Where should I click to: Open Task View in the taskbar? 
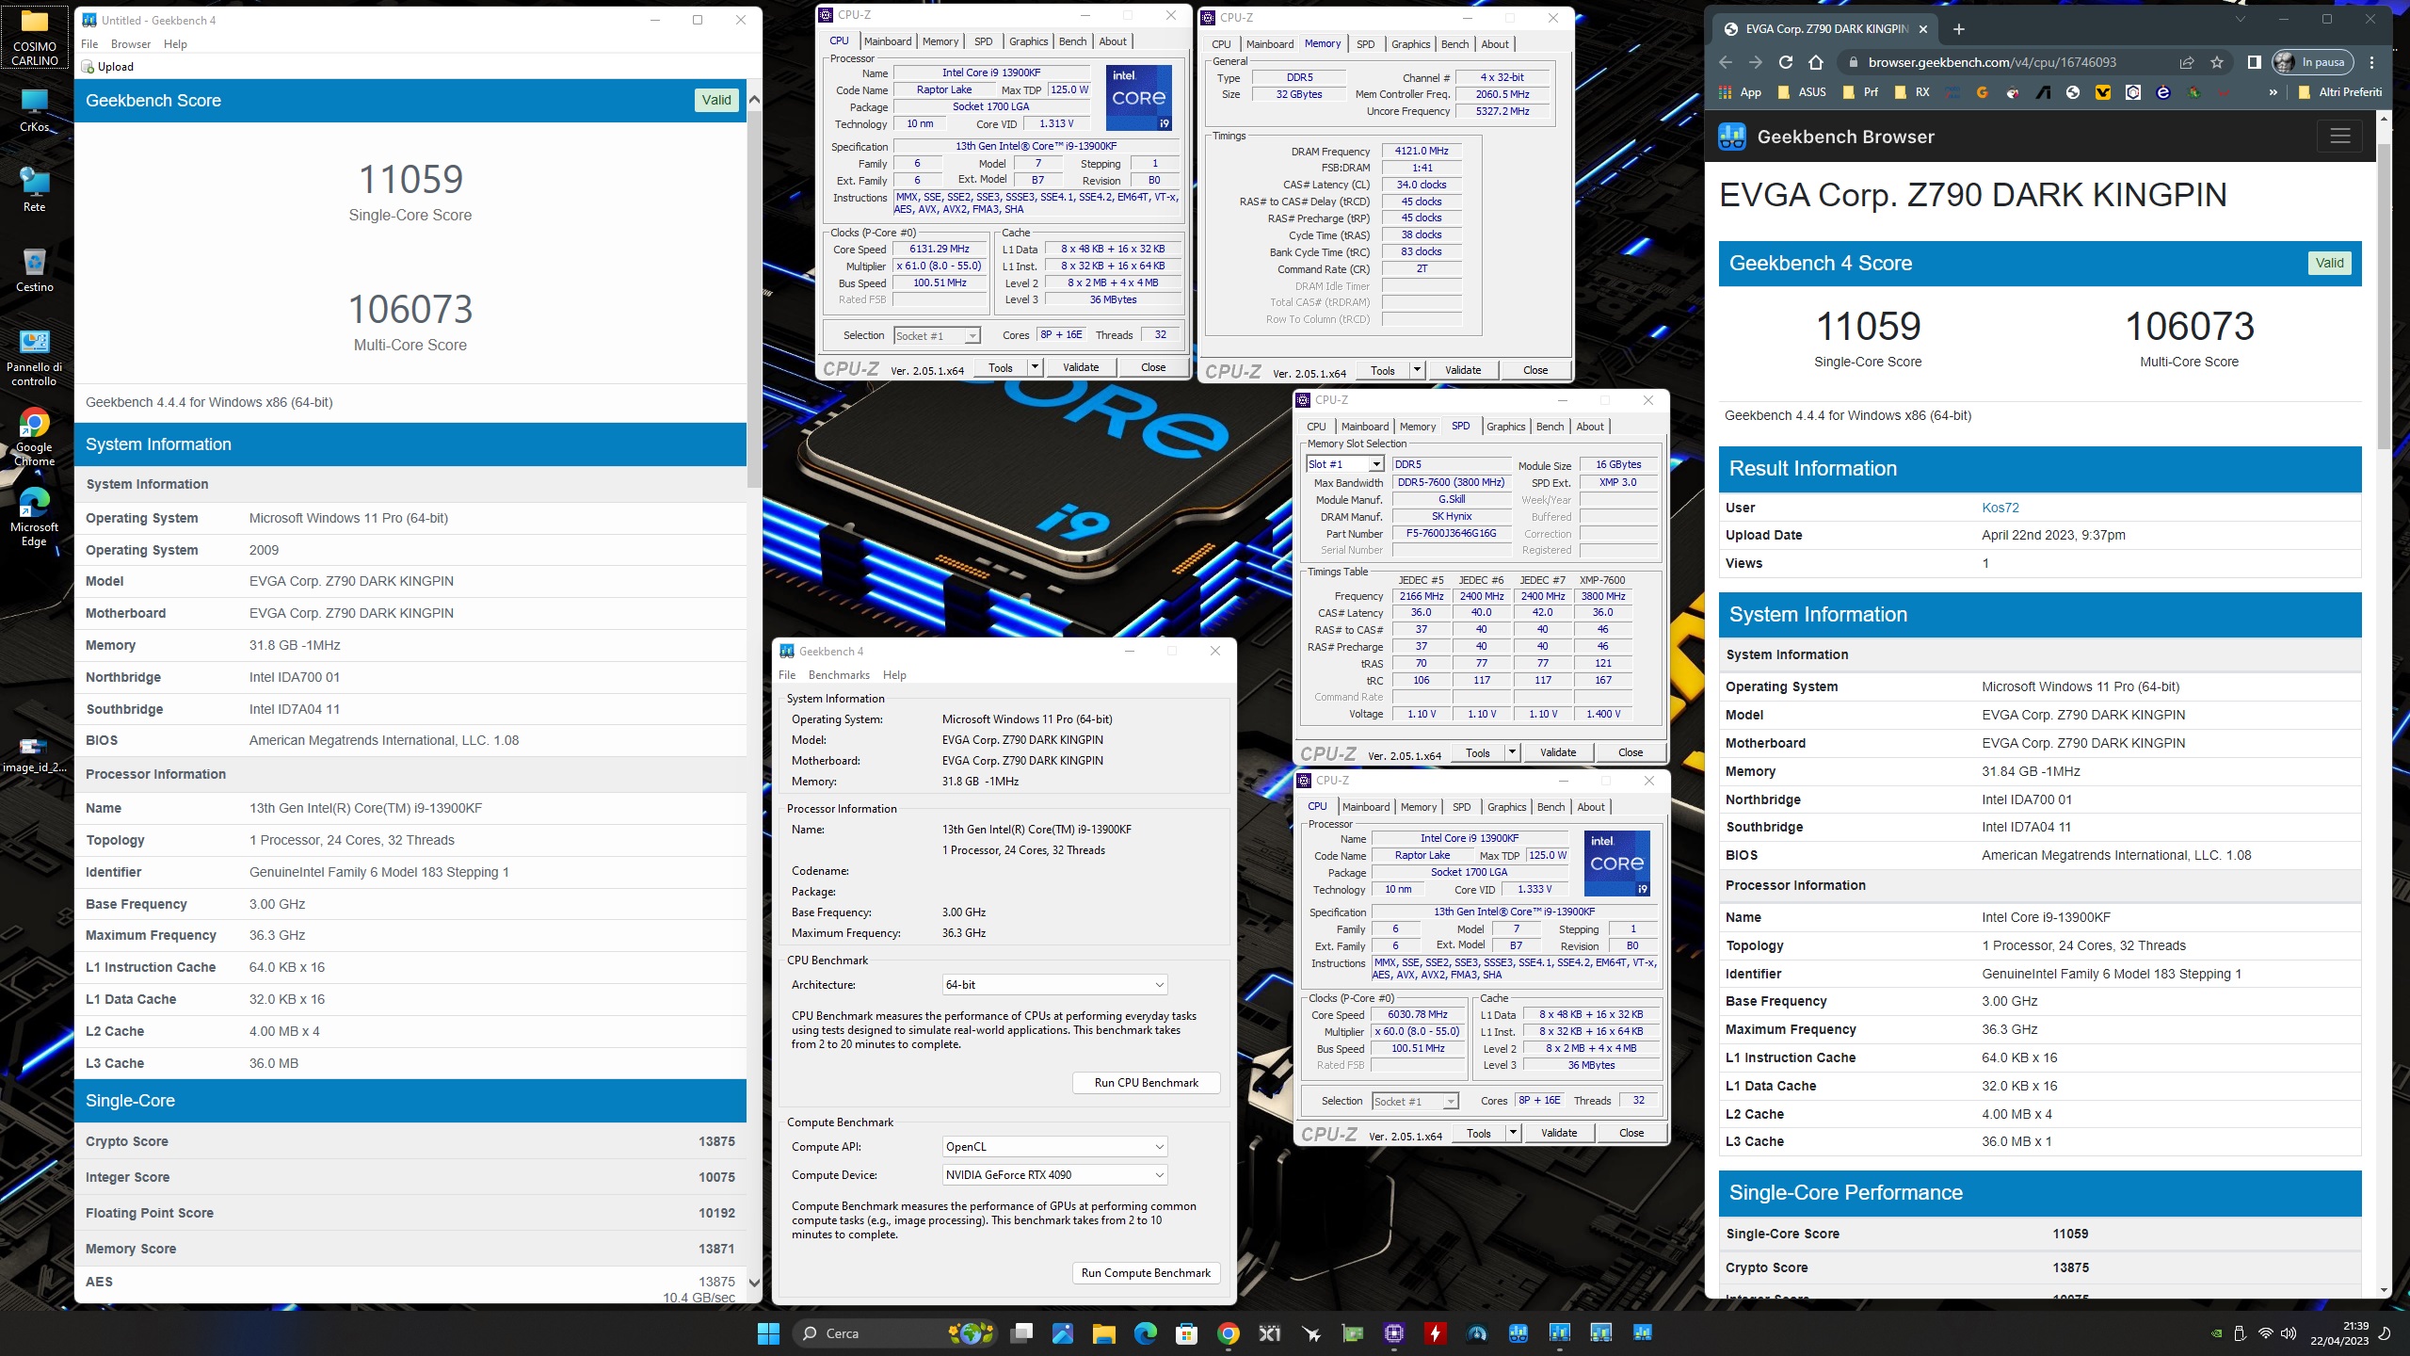(x=1021, y=1333)
